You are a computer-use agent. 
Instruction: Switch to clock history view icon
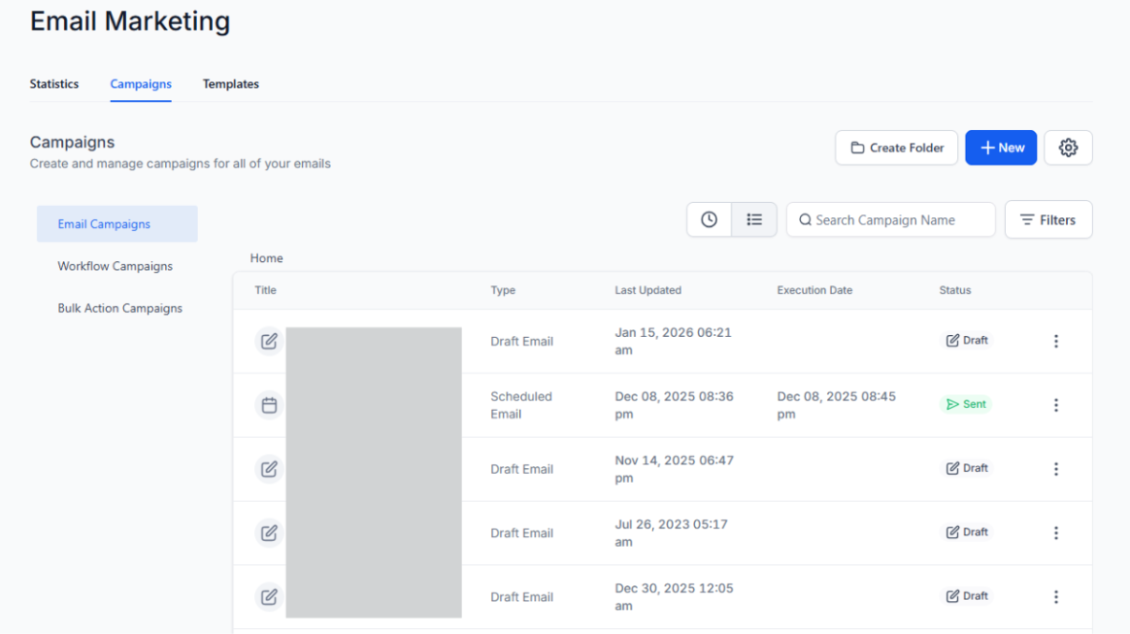[x=709, y=219]
